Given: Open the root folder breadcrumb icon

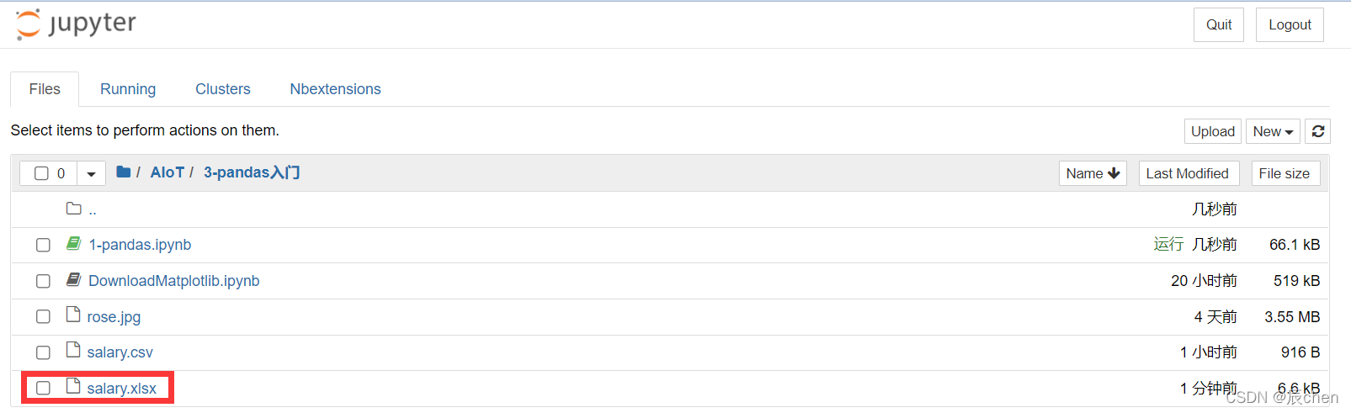Looking at the screenshot, I should (x=124, y=172).
